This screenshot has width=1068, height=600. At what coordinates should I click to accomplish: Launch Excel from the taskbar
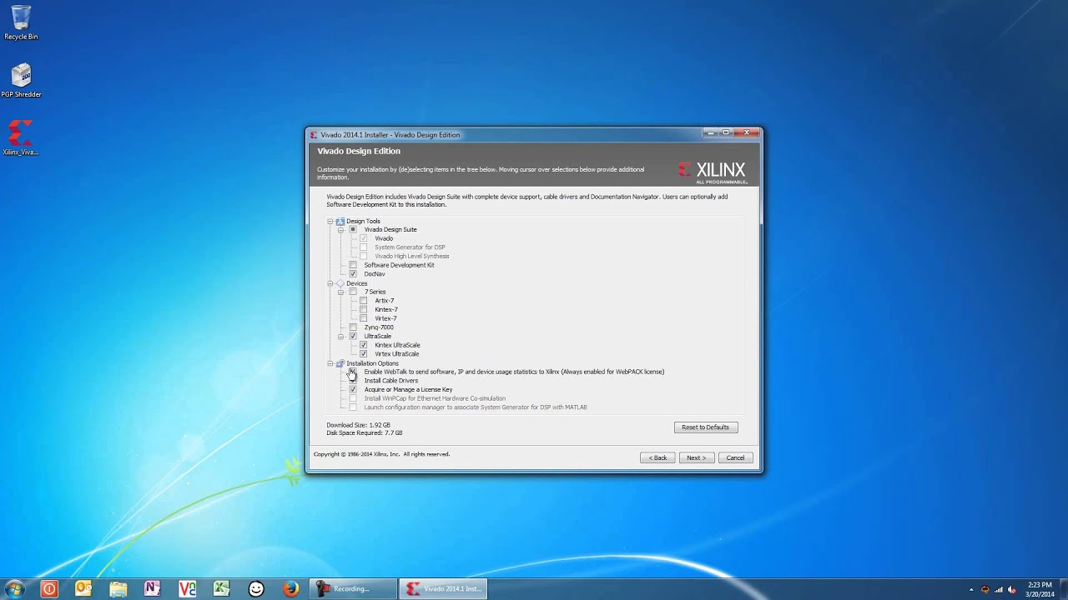[221, 588]
